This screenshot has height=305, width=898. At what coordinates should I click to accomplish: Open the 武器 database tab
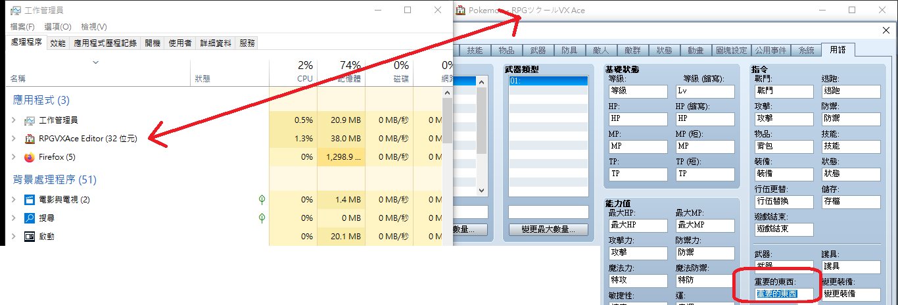[538, 51]
